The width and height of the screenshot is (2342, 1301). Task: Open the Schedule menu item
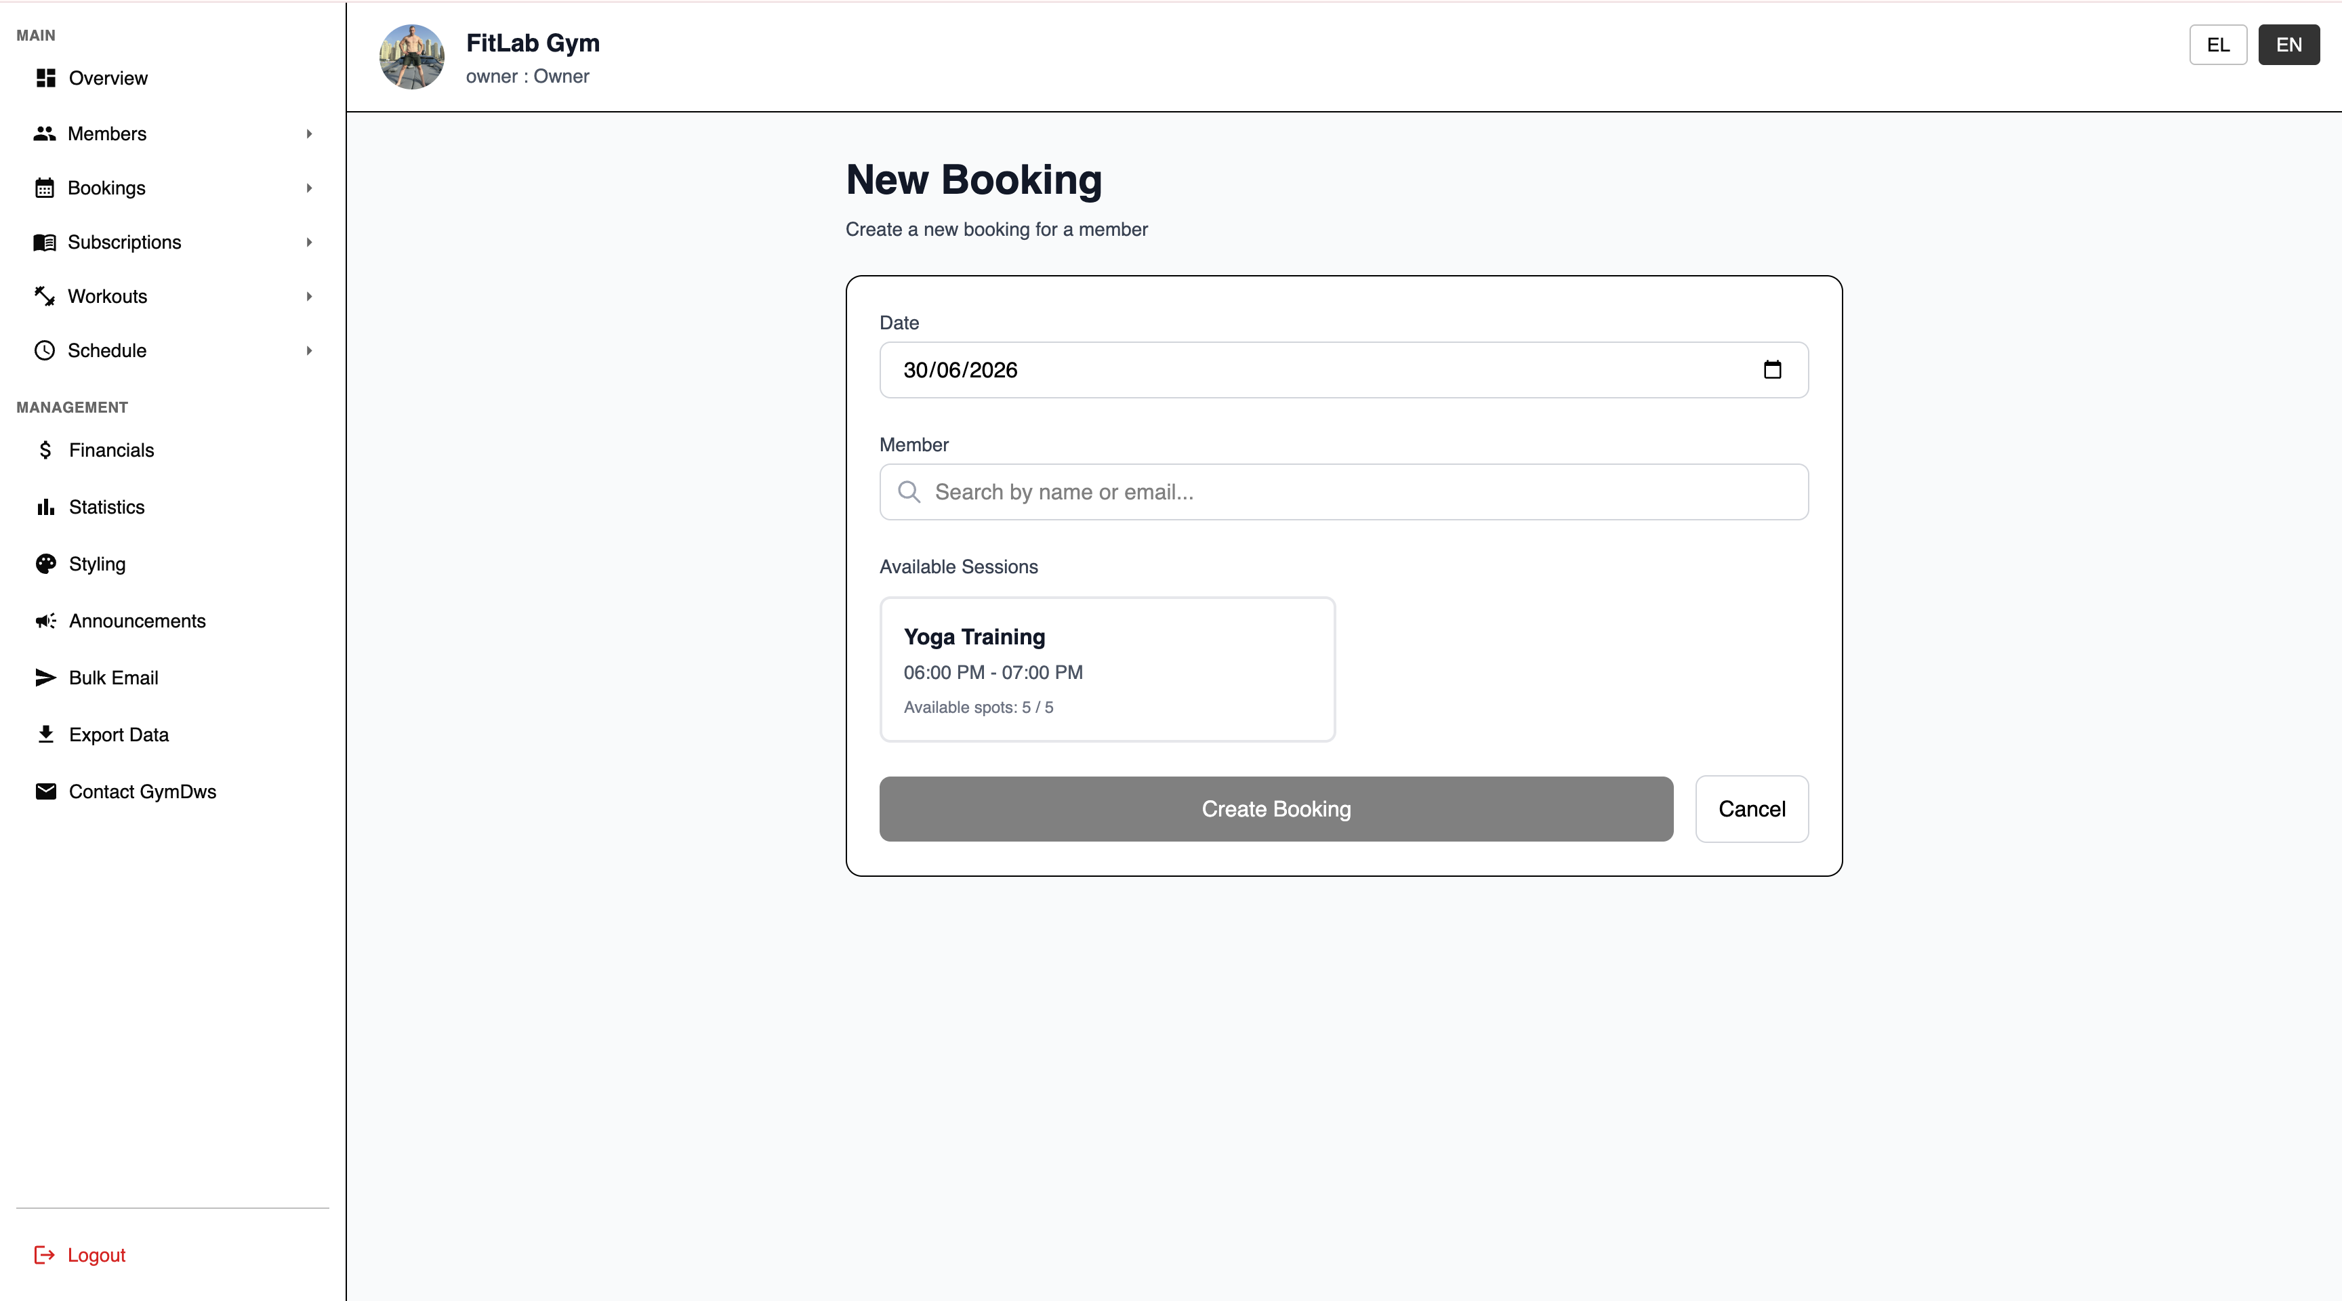coord(173,351)
